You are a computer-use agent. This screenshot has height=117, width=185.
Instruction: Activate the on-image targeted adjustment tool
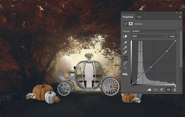pyautogui.click(x=125, y=36)
